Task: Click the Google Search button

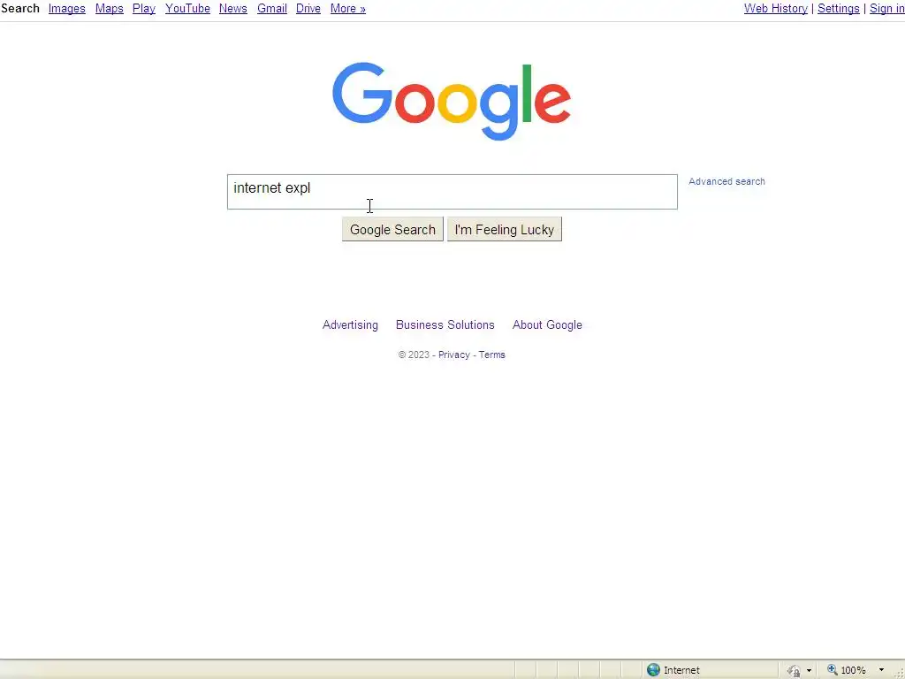Action: coord(392,229)
